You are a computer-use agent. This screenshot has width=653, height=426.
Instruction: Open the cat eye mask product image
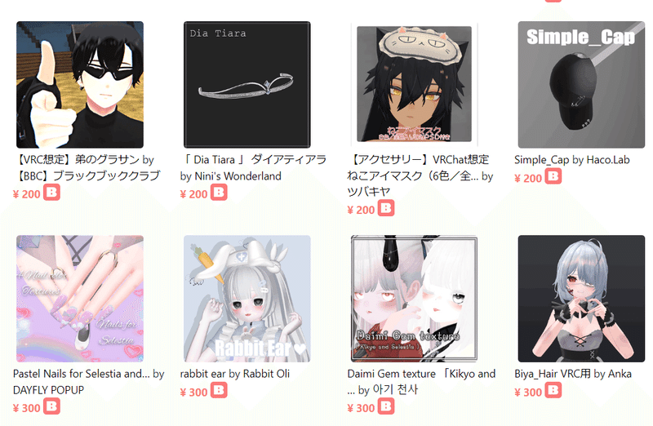point(415,85)
